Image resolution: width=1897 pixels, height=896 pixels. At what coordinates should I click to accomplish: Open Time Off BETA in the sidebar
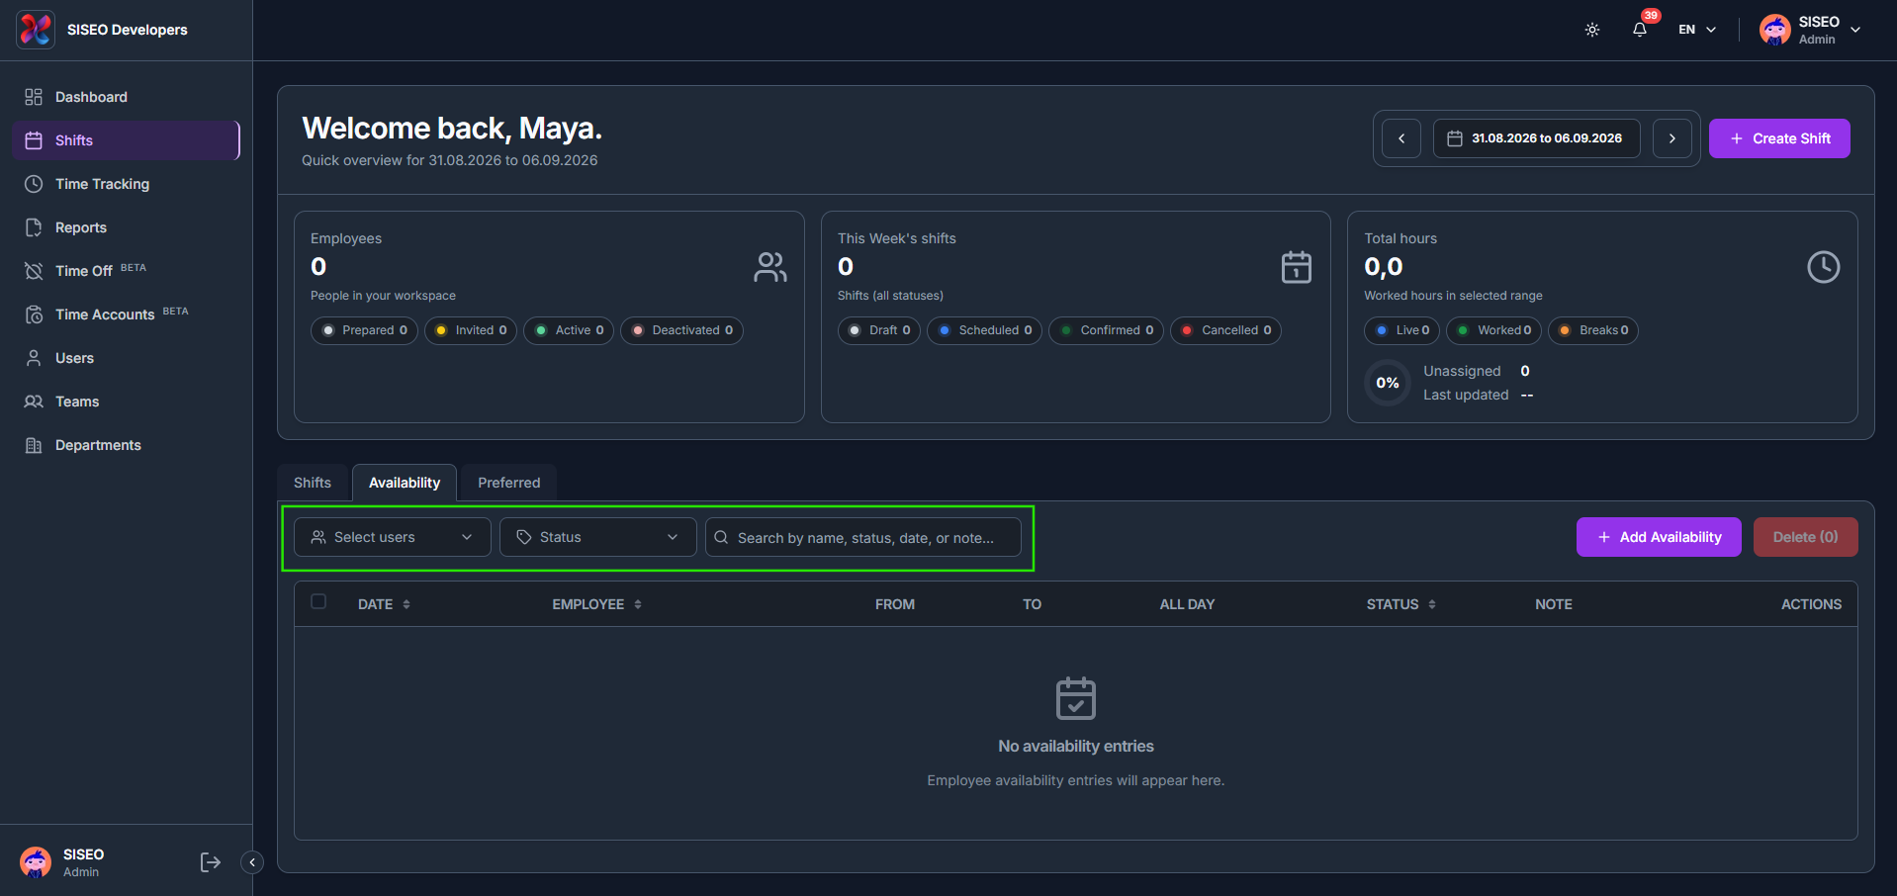point(127,271)
